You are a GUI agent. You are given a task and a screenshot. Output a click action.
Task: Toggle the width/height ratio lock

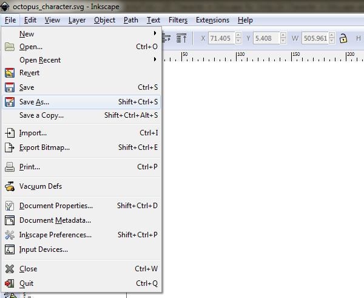click(x=343, y=38)
